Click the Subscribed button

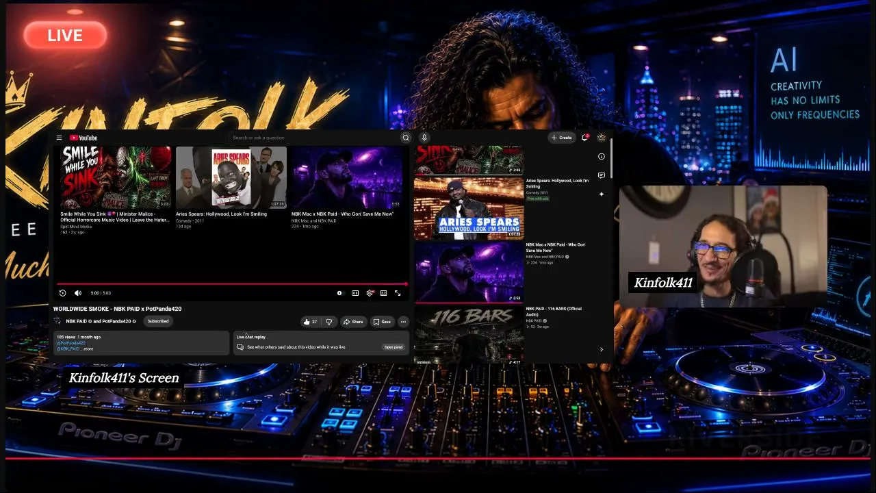[158, 321]
